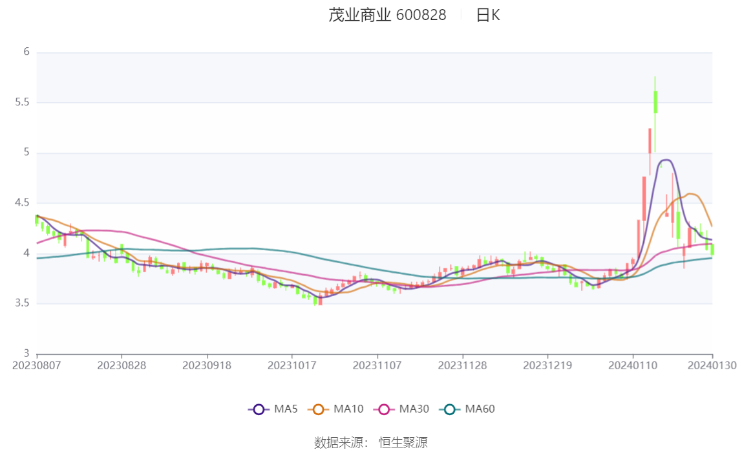Image resolution: width=742 pixels, height=452 pixels.
Task: Click the x-axis date 20231128
Action: click(462, 365)
